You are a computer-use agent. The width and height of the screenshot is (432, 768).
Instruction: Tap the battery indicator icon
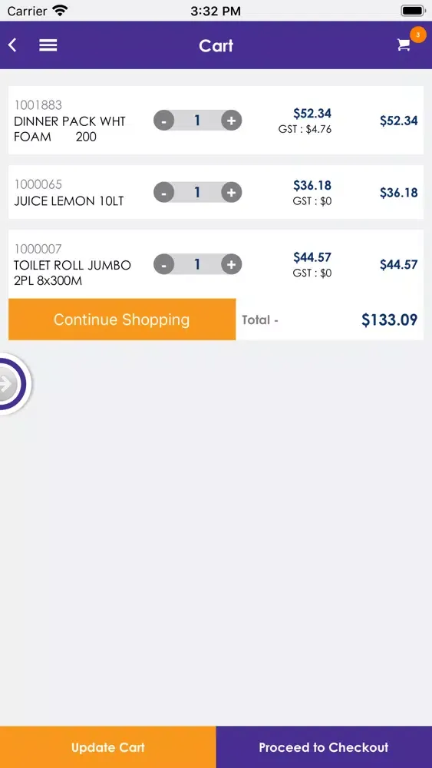click(413, 10)
